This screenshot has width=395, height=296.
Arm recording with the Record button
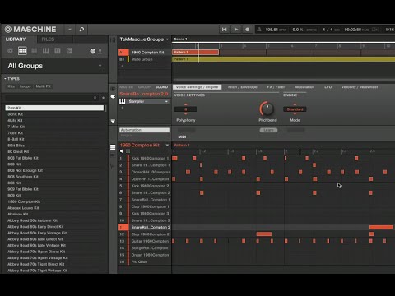247,30
